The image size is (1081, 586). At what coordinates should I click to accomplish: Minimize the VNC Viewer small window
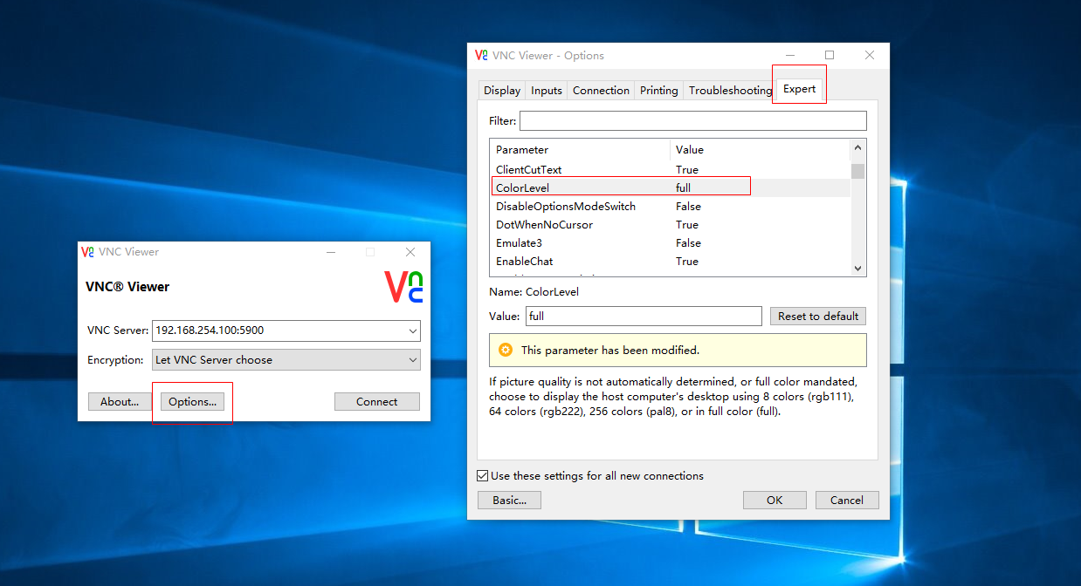pos(331,252)
